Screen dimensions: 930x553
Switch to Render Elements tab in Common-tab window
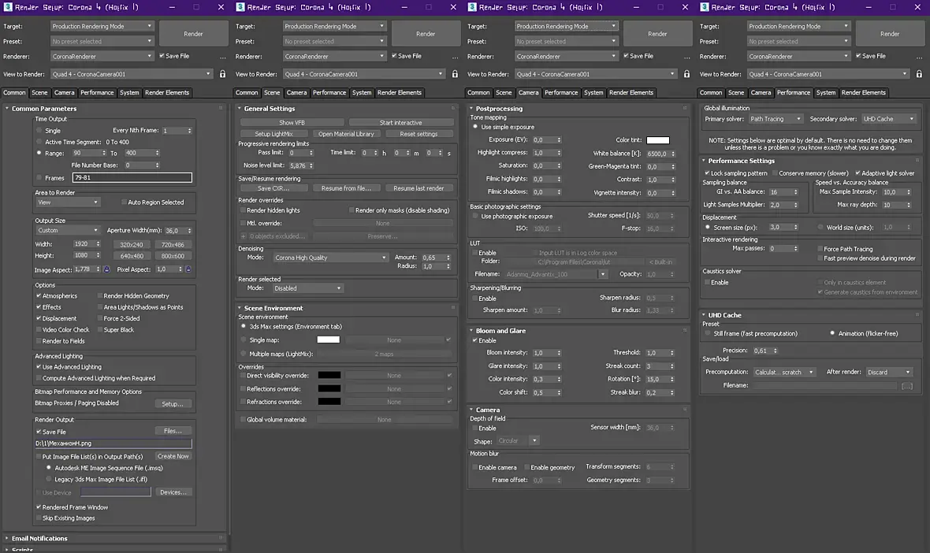tap(167, 93)
